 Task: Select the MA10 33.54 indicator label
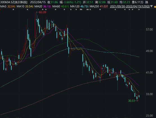coord(25,6)
